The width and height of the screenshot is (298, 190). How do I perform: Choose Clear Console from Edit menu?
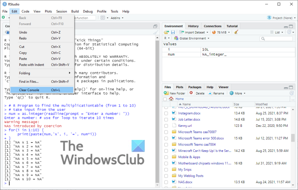42,90
